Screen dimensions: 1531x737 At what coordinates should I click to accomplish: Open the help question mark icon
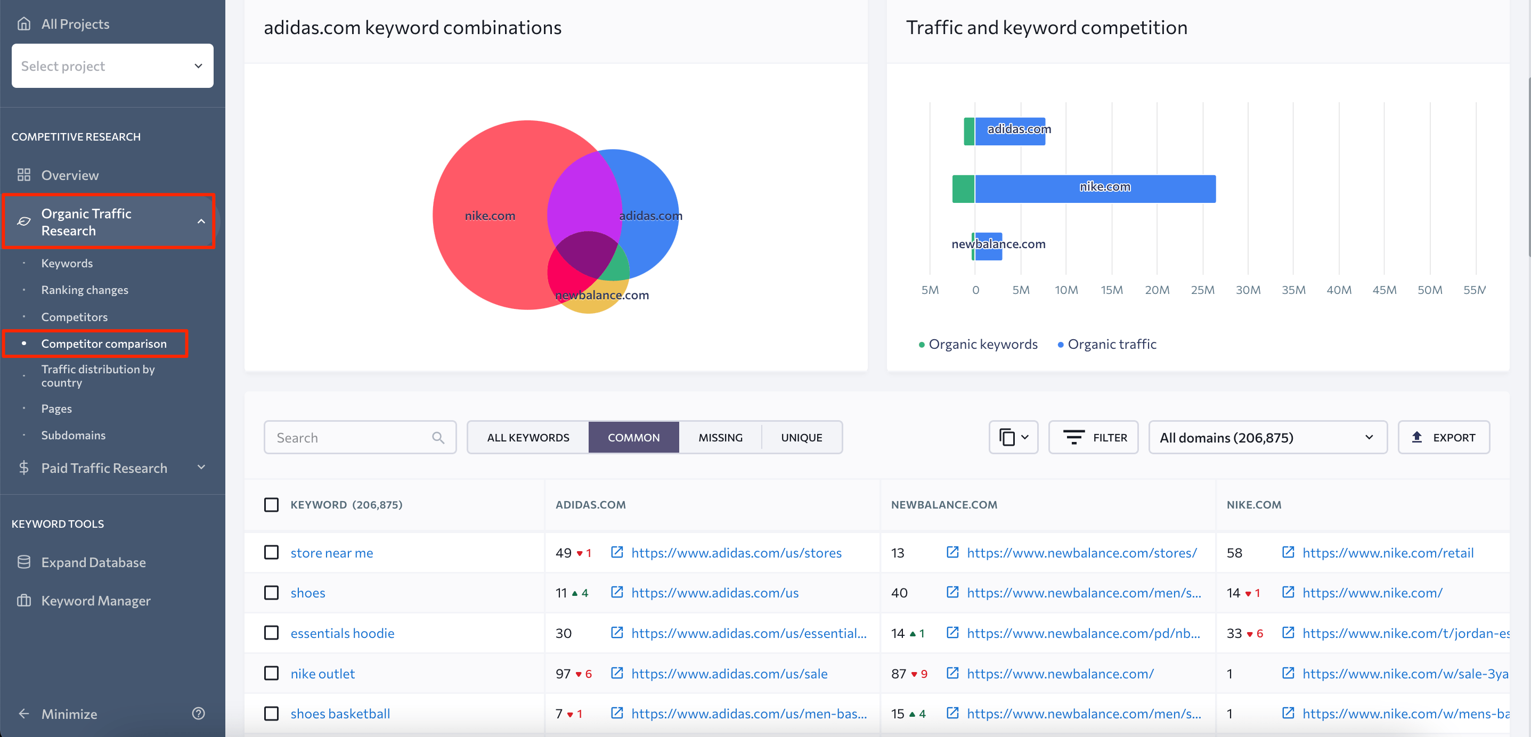[199, 713]
